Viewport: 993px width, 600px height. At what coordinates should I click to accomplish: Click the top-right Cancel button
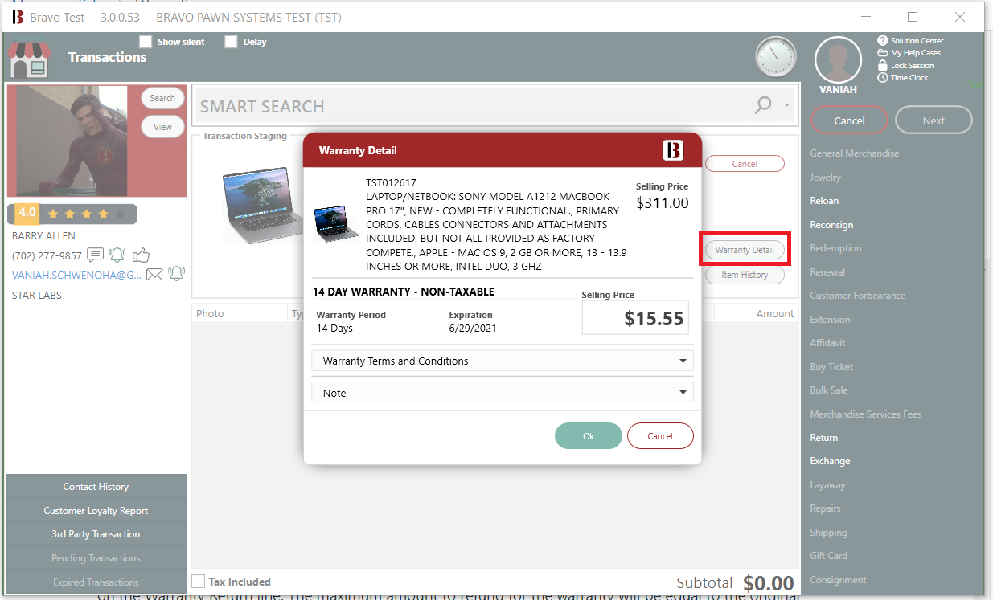tap(849, 120)
